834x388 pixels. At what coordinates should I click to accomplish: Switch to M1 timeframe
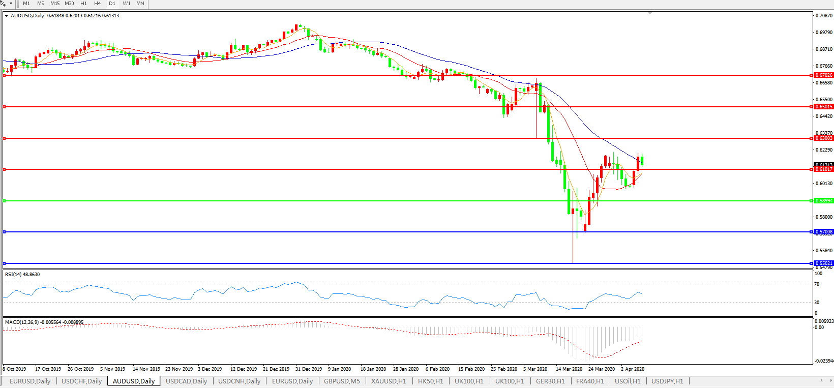pos(26,4)
